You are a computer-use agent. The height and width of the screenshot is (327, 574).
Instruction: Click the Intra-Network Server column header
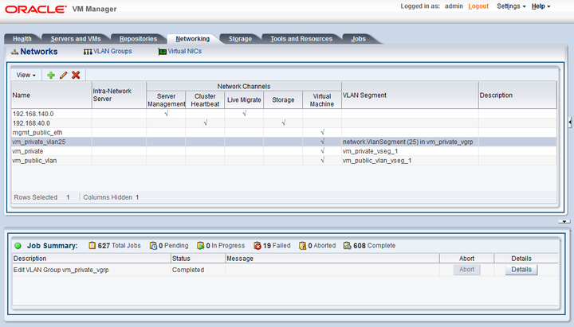(x=119, y=95)
